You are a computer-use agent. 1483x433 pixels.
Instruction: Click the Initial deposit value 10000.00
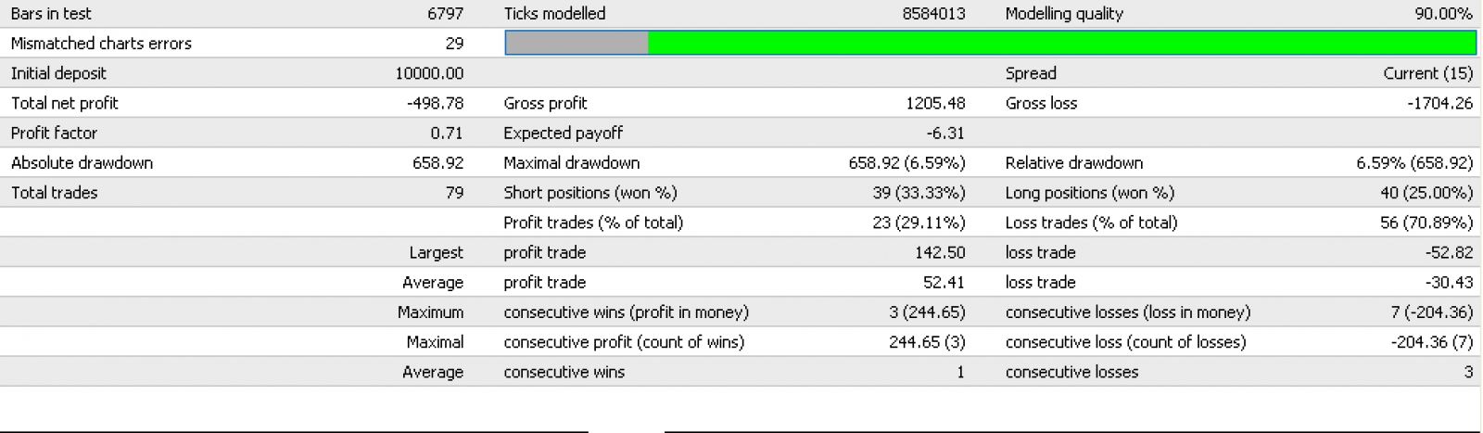point(429,73)
